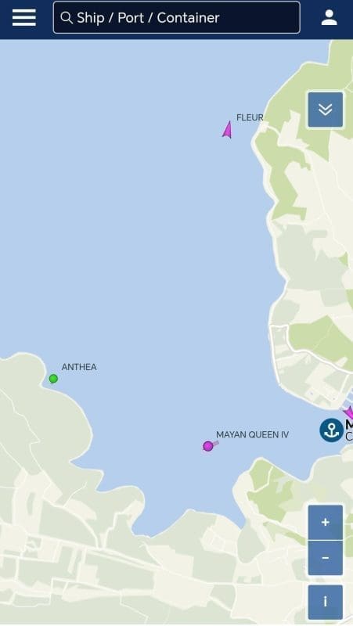Open the port anchor icon

[331, 430]
